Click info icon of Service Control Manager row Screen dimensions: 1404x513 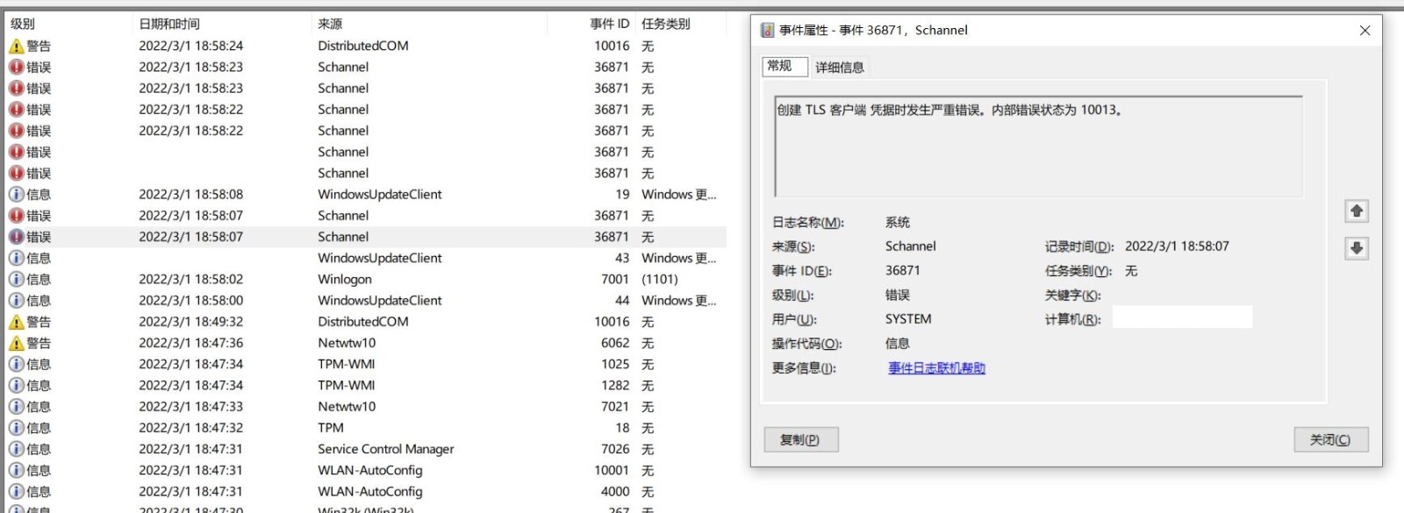click(x=17, y=450)
